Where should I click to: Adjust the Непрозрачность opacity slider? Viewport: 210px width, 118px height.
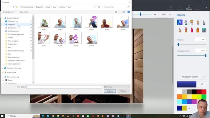click(x=206, y=56)
